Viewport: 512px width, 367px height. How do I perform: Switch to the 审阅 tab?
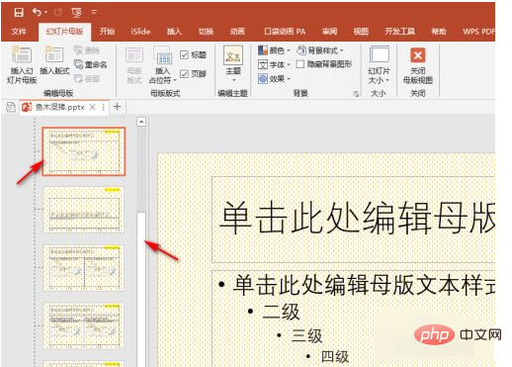[329, 32]
